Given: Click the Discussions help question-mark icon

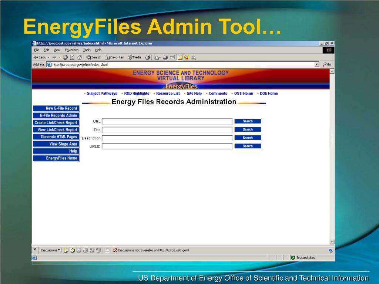Looking at the screenshot, I should (331, 250).
